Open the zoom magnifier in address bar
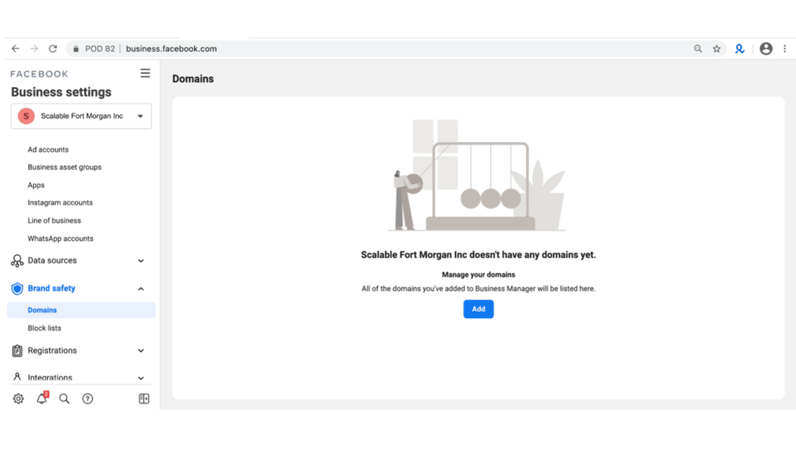 698,49
